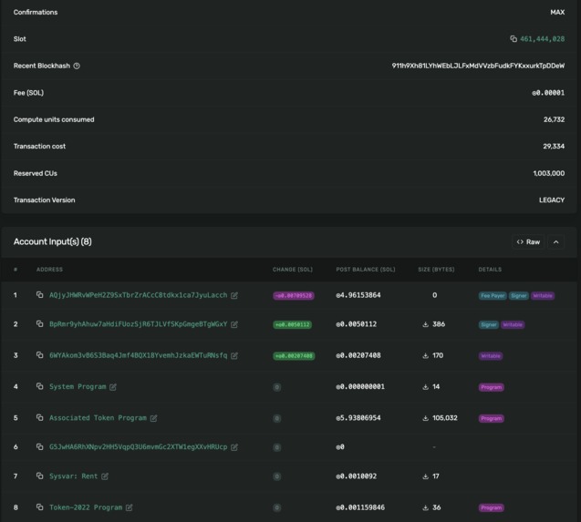The width and height of the screenshot is (581, 522).
Task: Open the Associated Token Program link
Action: 98,417
